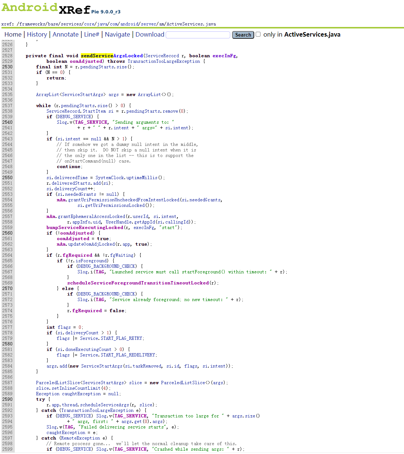Click the SystemClock symbol link
The width and height of the screenshot is (404, 454).
[110, 178]
